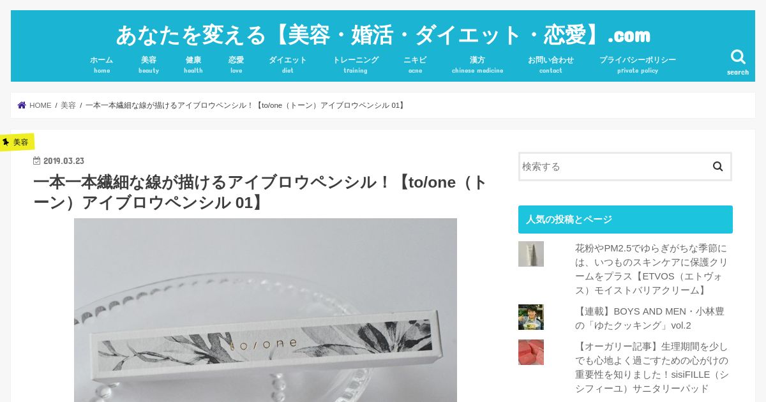
Task: Go to the 美容 beauty menu
Action: click(149, 64)
